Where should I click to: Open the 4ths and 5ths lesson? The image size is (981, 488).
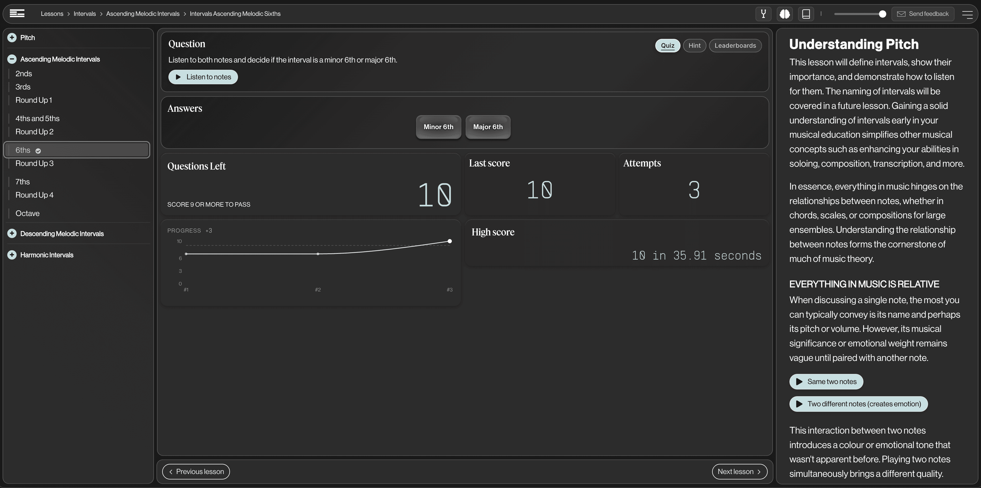37,118
